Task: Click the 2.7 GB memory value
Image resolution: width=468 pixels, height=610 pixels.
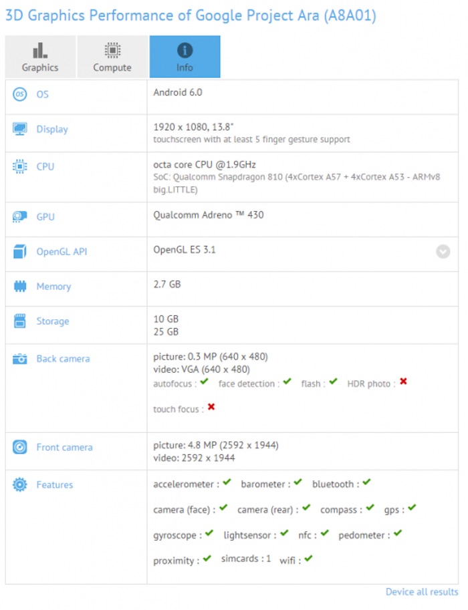Action: click(167, 285)
